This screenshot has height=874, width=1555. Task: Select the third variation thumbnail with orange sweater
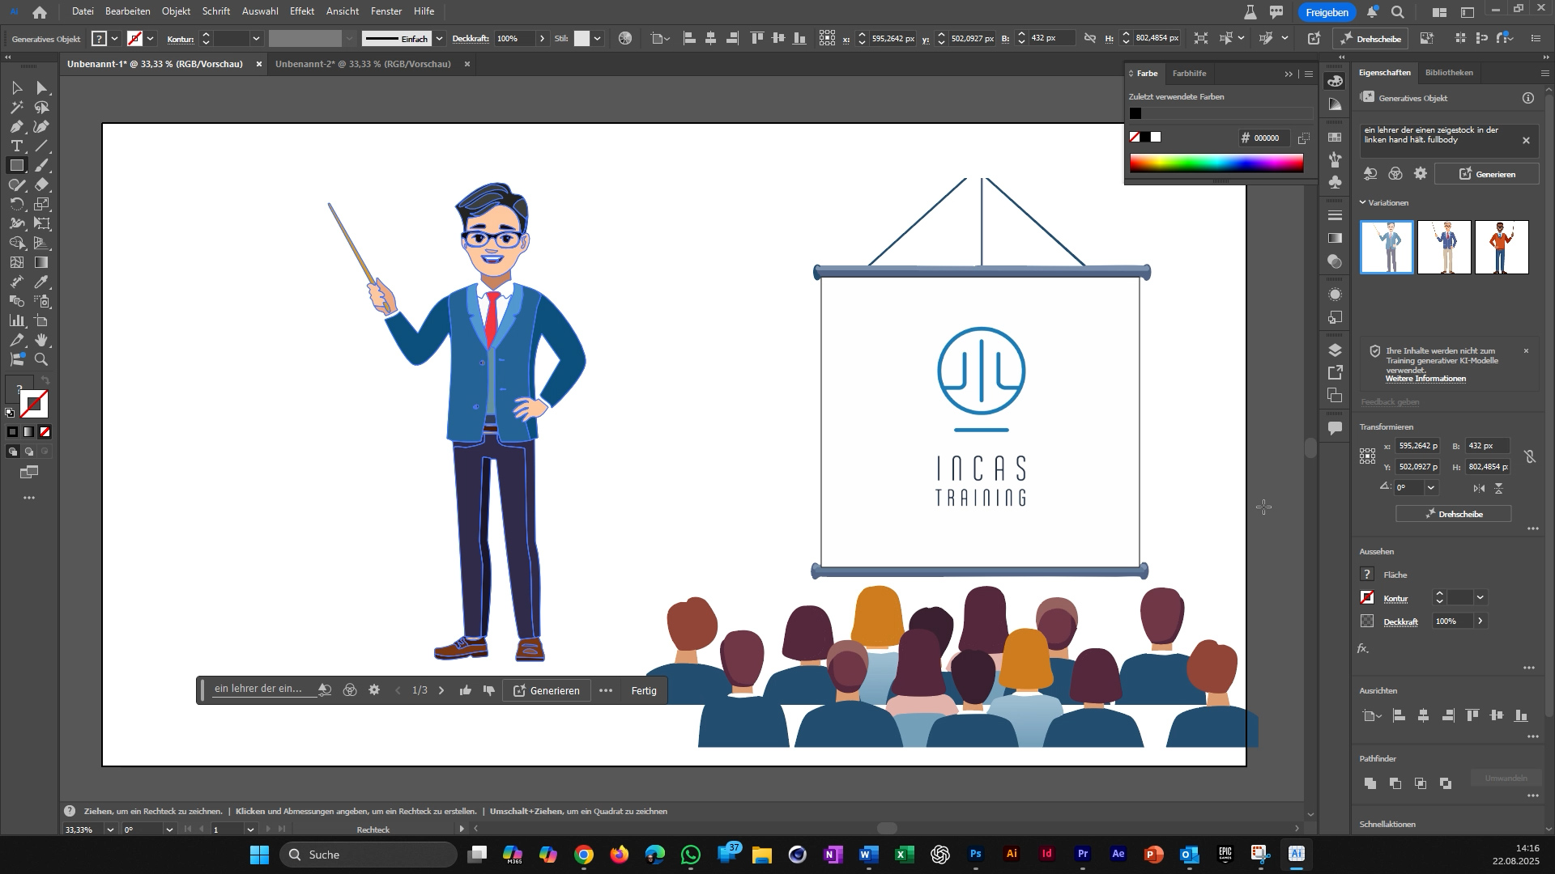[1502, 248]
